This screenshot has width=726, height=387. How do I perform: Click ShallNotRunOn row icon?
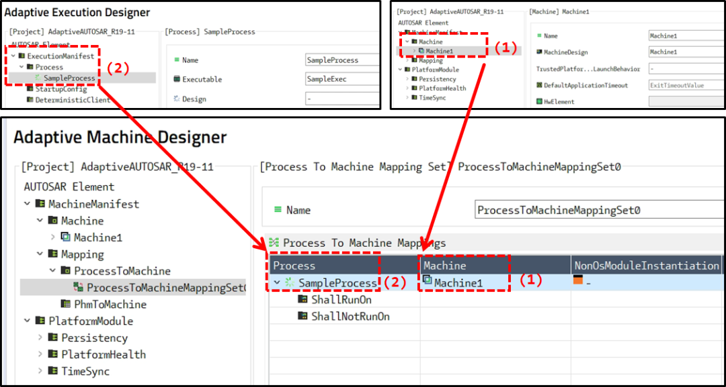(302, 317)
